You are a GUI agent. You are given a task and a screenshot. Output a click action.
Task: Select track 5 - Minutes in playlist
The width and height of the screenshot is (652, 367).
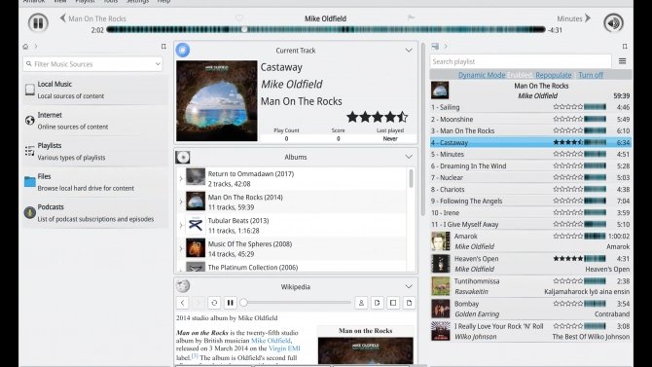pos(530,154)
